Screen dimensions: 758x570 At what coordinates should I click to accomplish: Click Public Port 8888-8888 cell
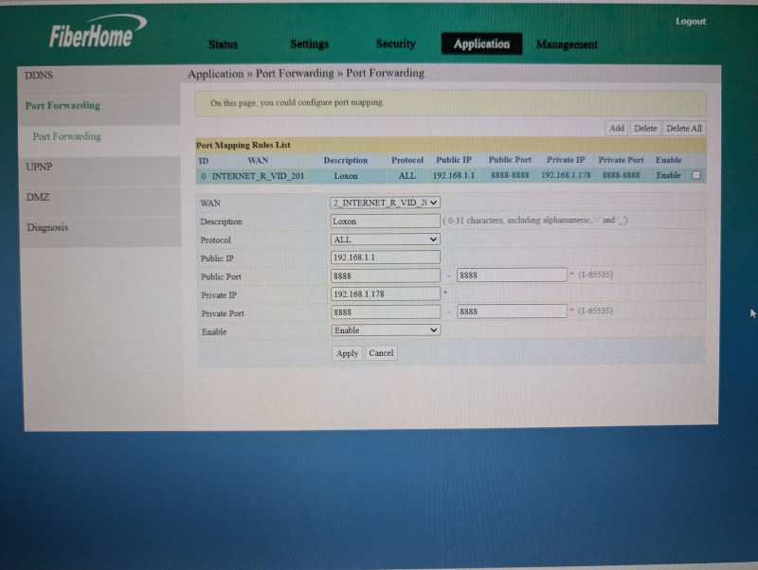click(x=510, y=175)
